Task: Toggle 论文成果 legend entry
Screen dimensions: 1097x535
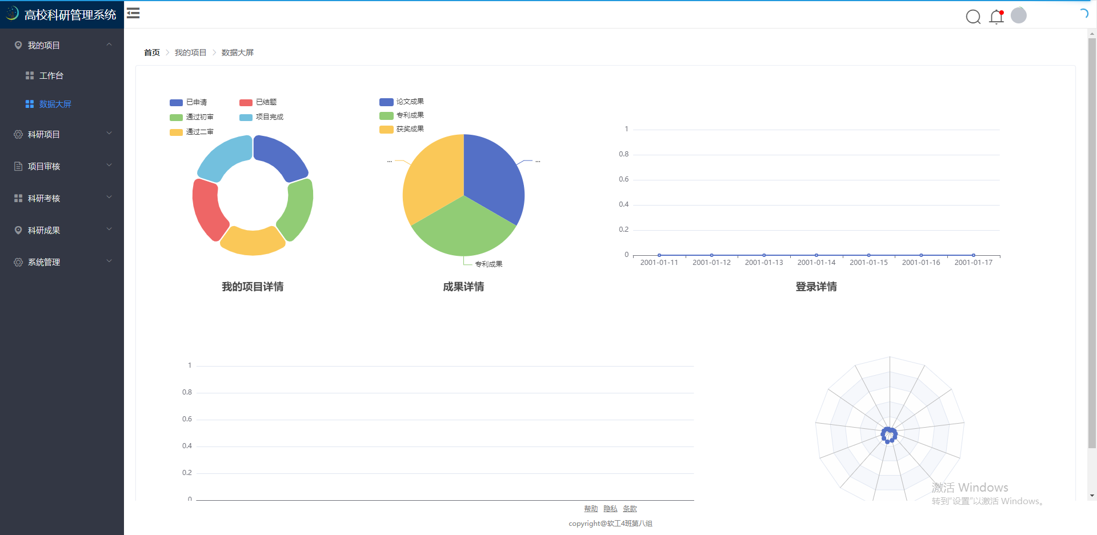Action: coord(402,102)
